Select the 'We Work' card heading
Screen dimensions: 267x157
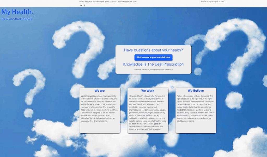click(x=148, y=91)
